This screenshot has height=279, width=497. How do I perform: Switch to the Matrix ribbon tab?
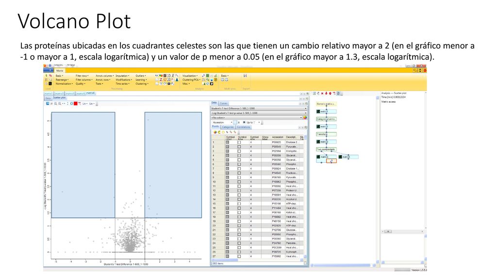[x=60, y=71]
